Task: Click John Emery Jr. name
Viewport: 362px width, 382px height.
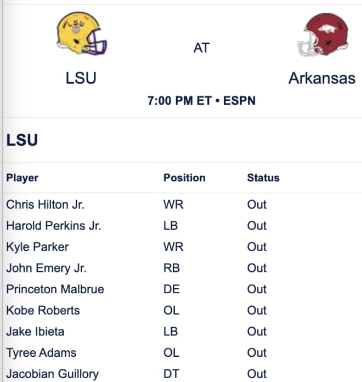Action: 46,268
